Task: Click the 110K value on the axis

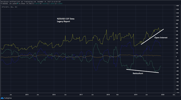Action: 177,16
